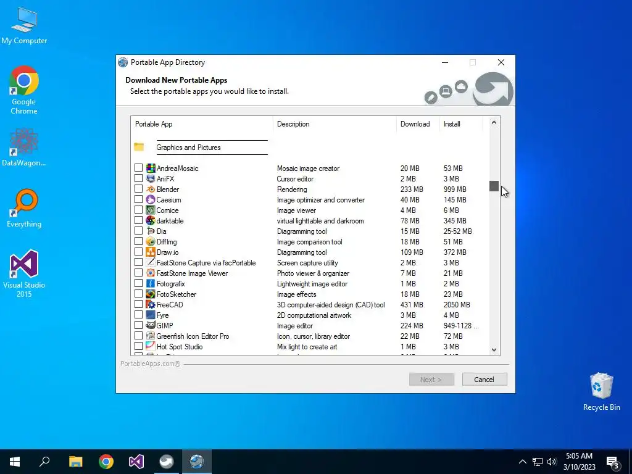Check the Fyre checkbox
632x474 pixels.
click(x=139, y=314)
